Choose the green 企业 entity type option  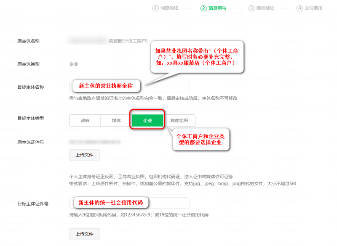tap(147, 120)
